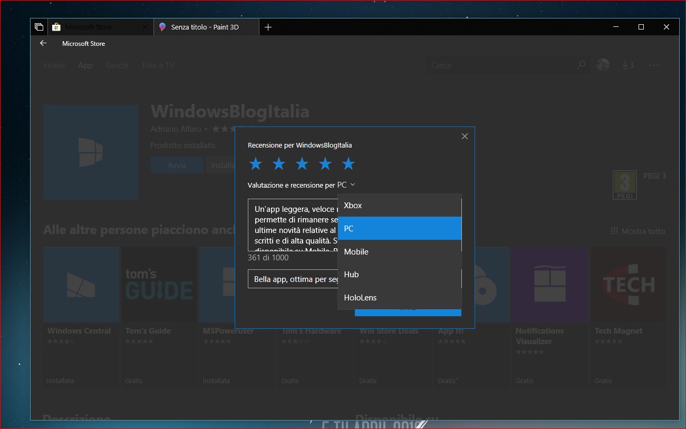Viewport: 686px width, 429px height.
Task: Go to the Film e TV section
Action: [x=158, y=65]
